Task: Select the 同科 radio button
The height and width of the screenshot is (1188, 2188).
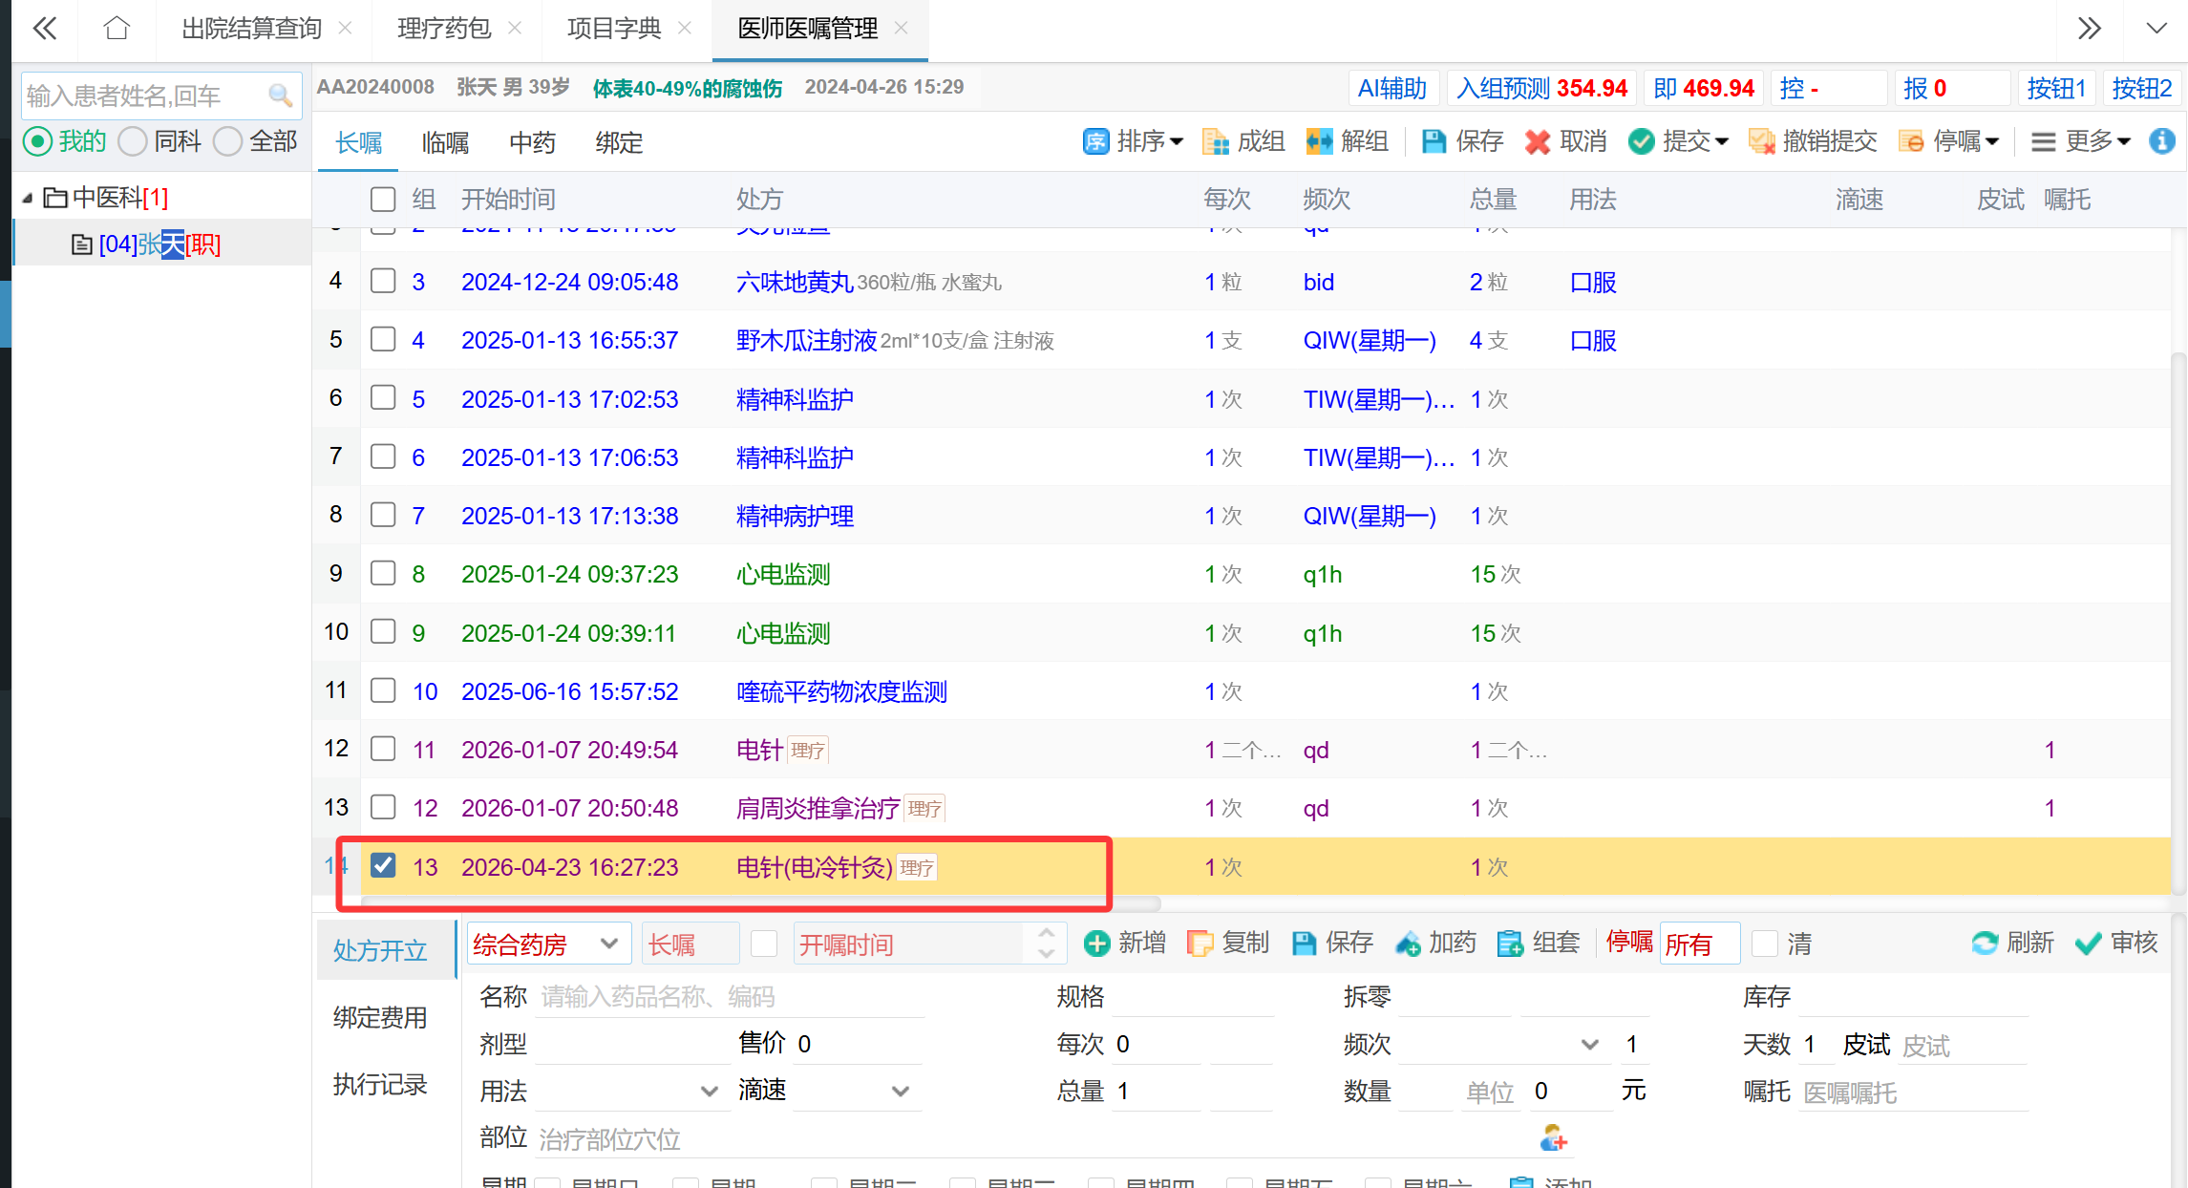Action: (134, 142)
